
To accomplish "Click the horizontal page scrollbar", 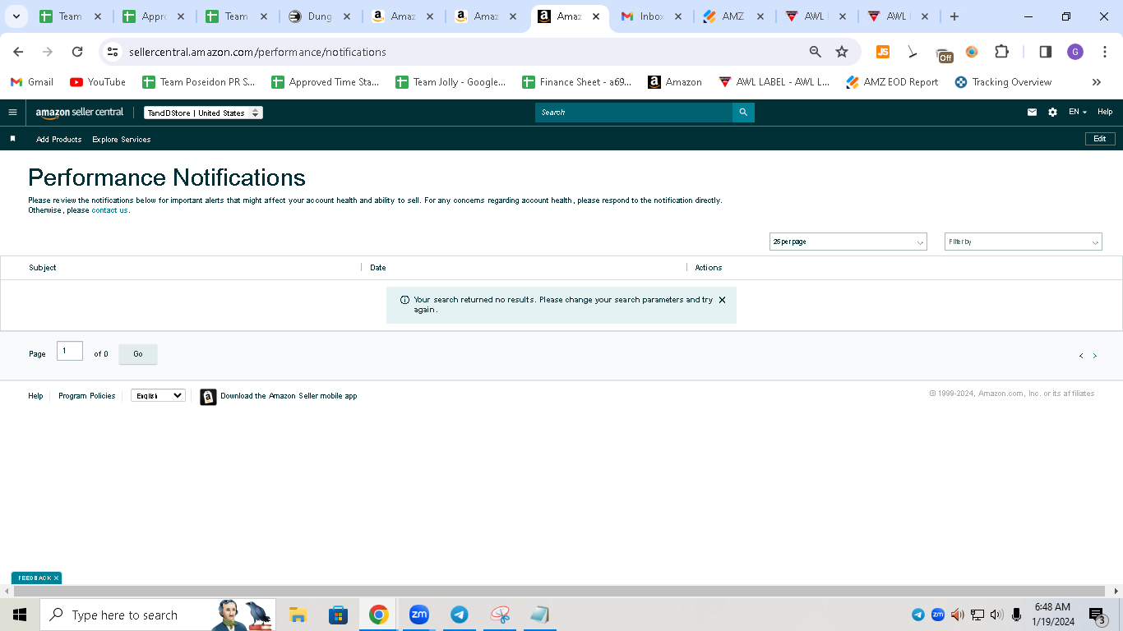I will point(559,591).
